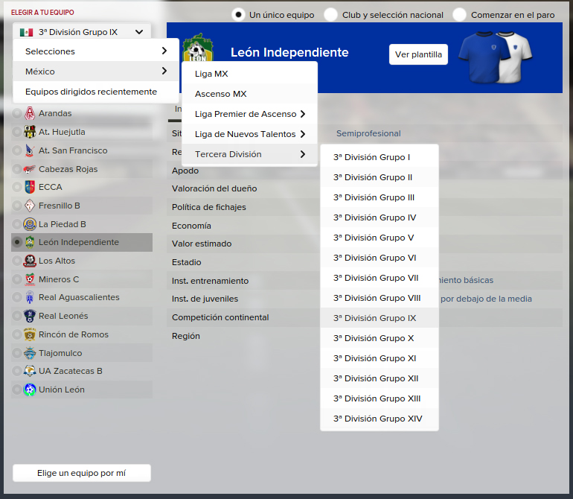Viewport: 573px width, 499px height.
Task: Select the Arandas radio button
Action: click(17, 113)
